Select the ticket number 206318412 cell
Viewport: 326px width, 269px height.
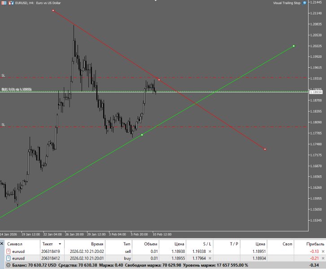point(51,258)
